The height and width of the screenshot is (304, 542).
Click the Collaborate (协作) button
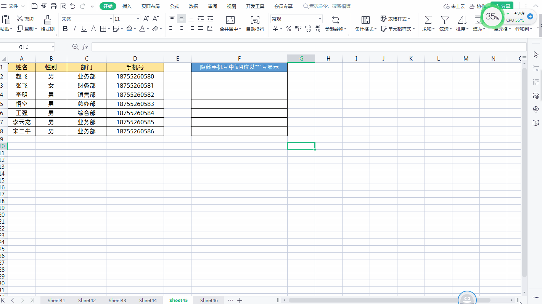[x=478, y=6]
